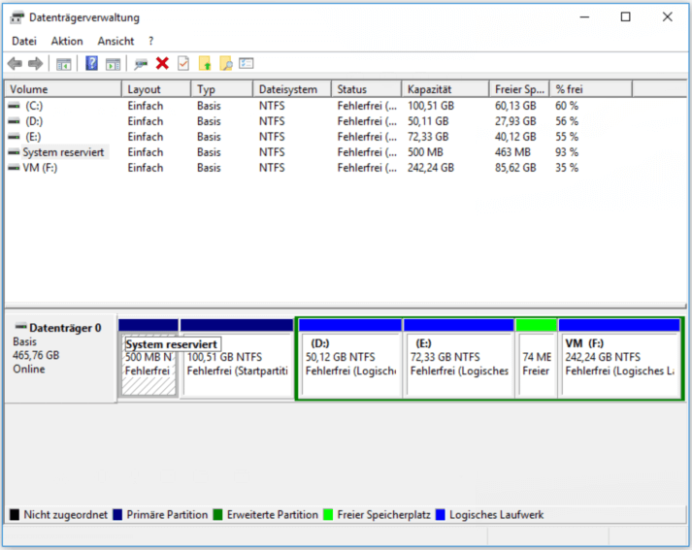Click the drive icon beside VM (F:) row
The height and width of the screenshot is (550, 692).
(x=15, y=168)
